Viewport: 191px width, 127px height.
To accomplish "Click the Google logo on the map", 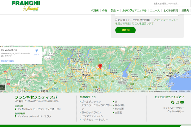I will (x=100, y=88).
